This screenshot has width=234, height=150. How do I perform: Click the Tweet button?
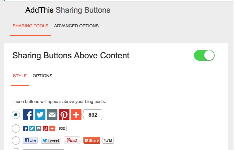51,140
